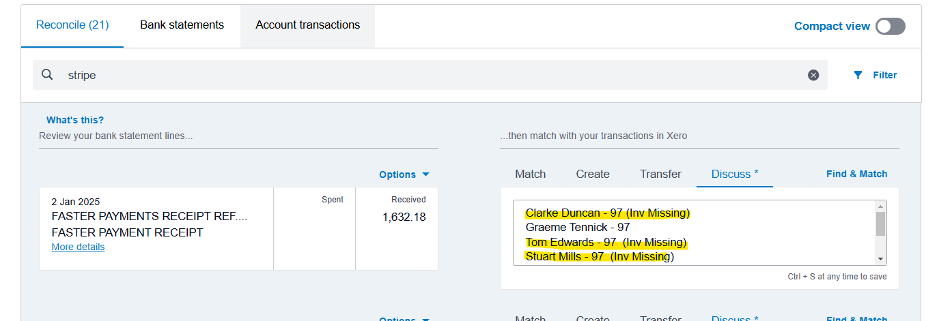Viewport: 939px width, 321px height.
Task: Select the Reconcile (21) tab
Action: tap(72, 25)
